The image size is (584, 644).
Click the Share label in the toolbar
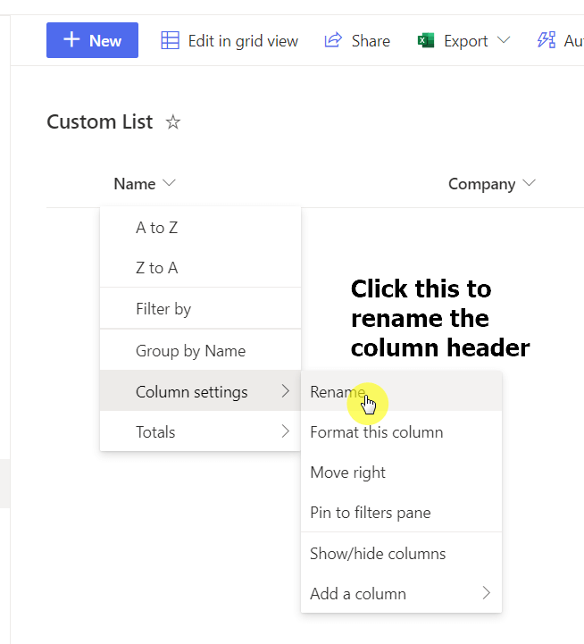click(x=371, y=41)
